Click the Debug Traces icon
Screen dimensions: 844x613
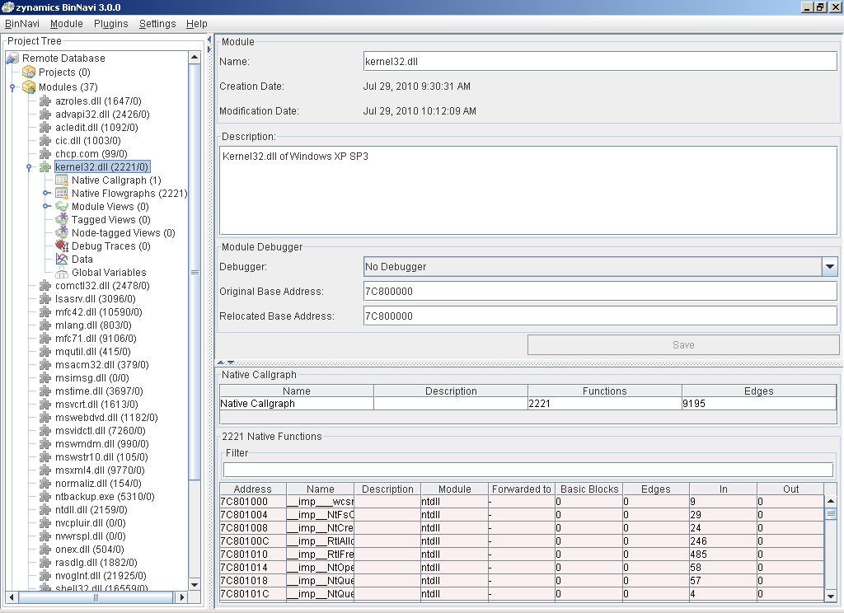coord(62,246)
